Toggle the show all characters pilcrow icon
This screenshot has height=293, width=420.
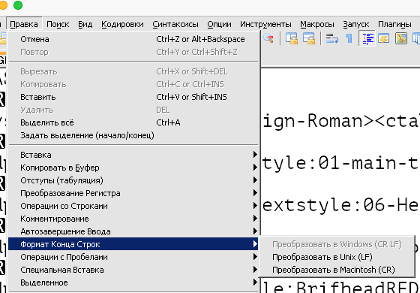point(349,38)
